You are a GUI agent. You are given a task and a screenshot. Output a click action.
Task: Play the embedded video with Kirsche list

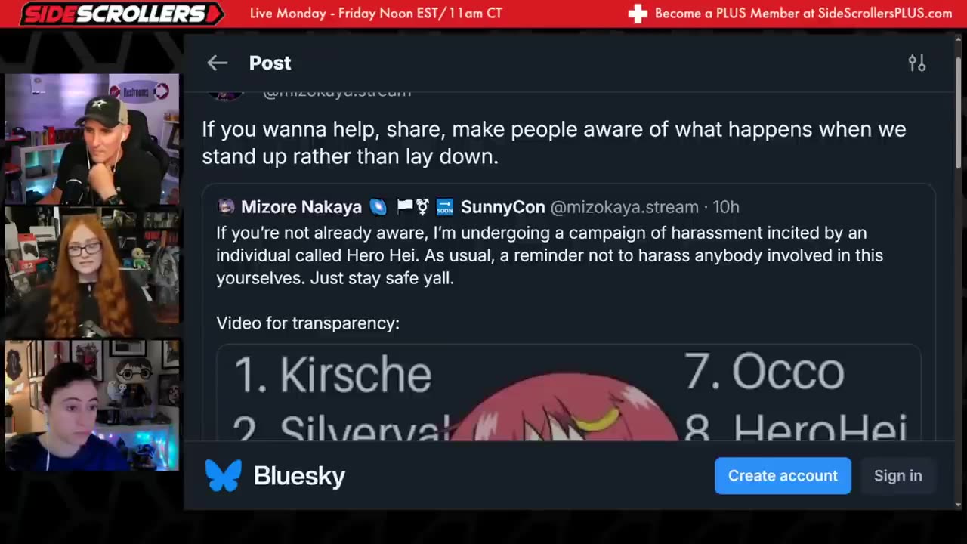(568, 393)
